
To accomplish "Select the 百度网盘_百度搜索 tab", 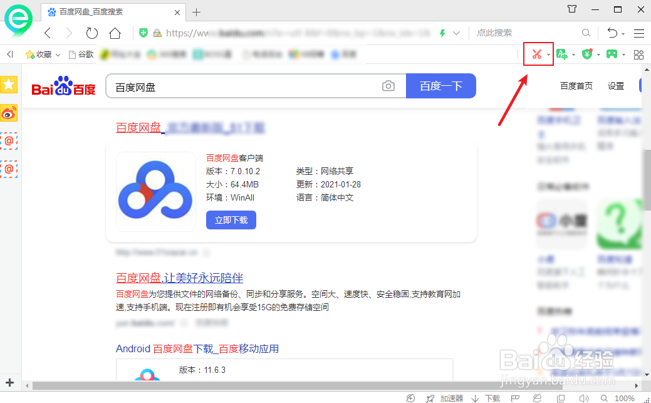I will pos(113,12).
